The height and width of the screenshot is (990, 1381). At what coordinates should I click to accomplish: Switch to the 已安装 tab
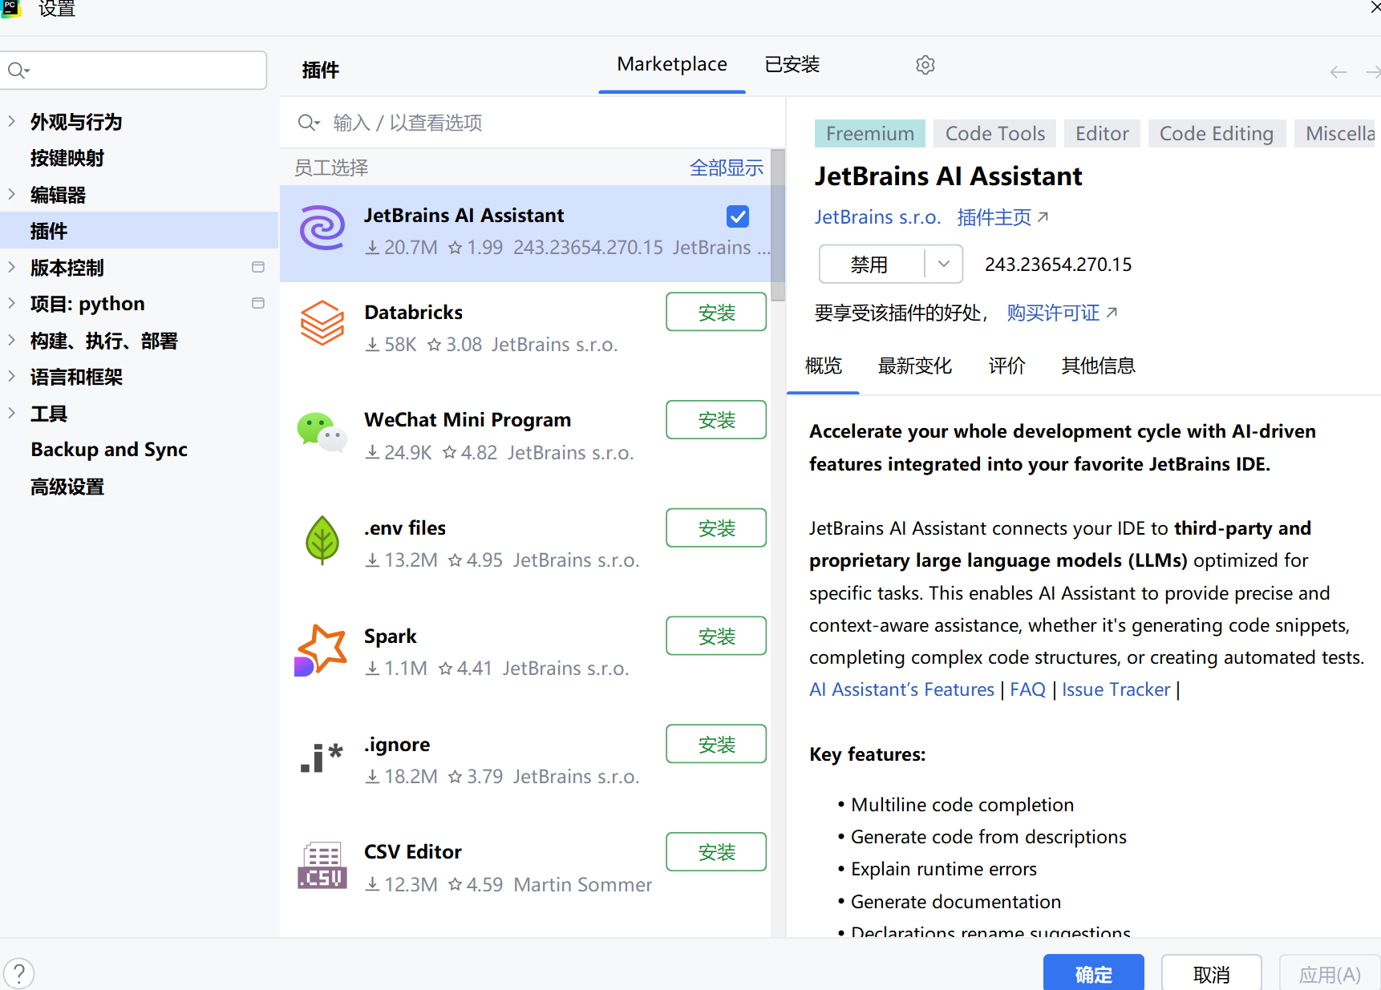(792, 64)
